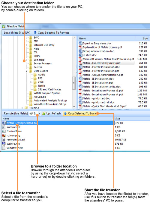This screenshot has height=203, width=150.
Task: Sort local files by Name column header
Action: (x=106, y=38)
